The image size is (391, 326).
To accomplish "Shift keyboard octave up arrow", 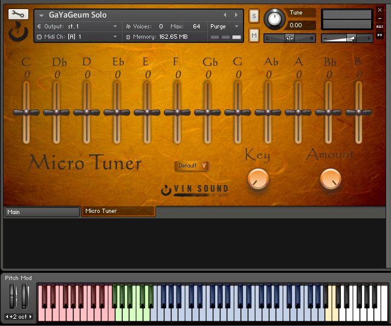I will tap(30, 316).
